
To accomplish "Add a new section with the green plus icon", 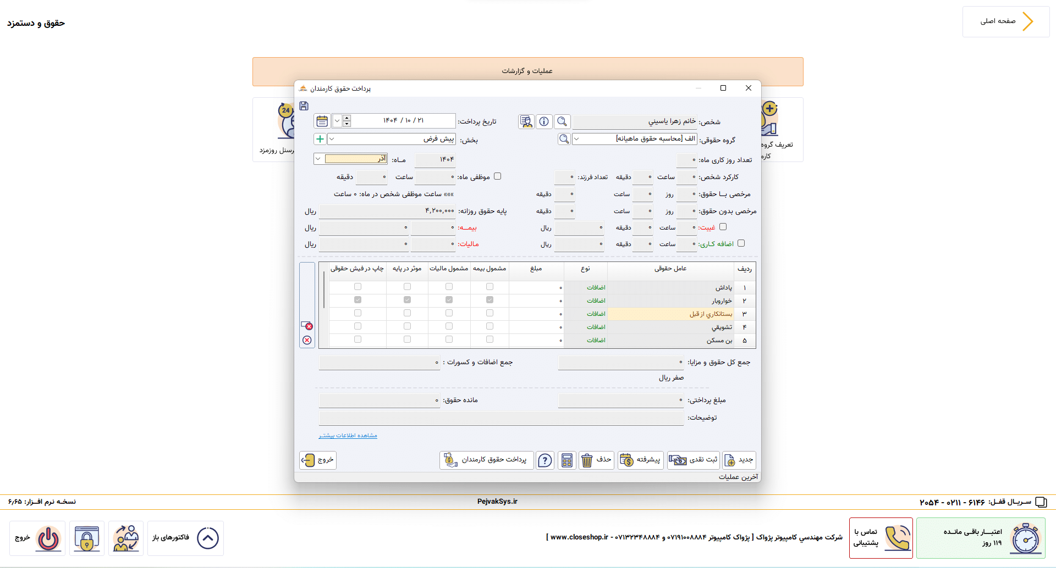I will 320,139.
